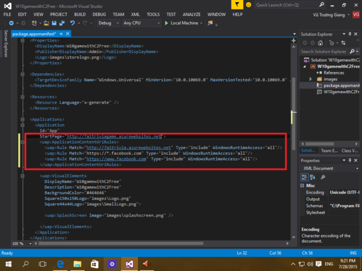Open Task View on the taskbar
This screenshot has width=362, height=271.
(x=43, y=264)
